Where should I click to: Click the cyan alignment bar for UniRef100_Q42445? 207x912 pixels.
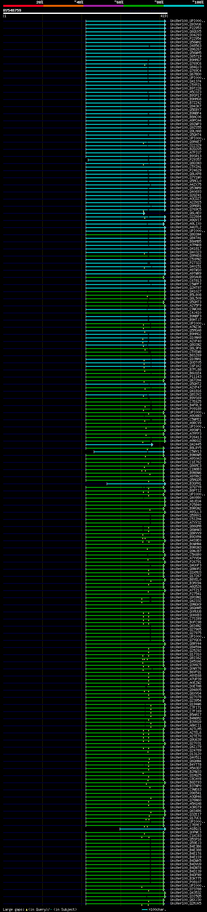click(x=119, y=445)
